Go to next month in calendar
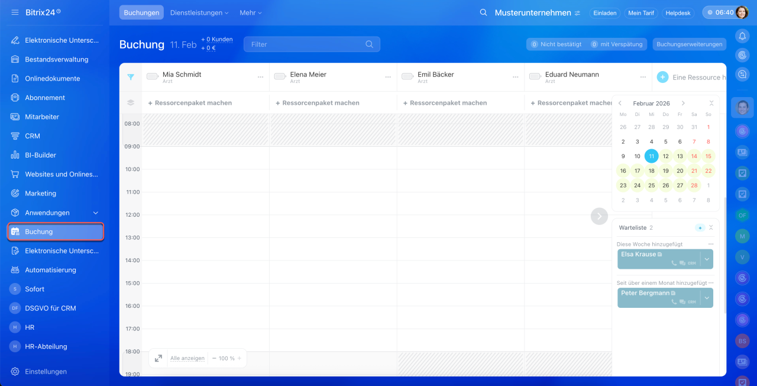The width and height of the screenshot is (757, 386). pyautogui.click(x=683, y=103)
